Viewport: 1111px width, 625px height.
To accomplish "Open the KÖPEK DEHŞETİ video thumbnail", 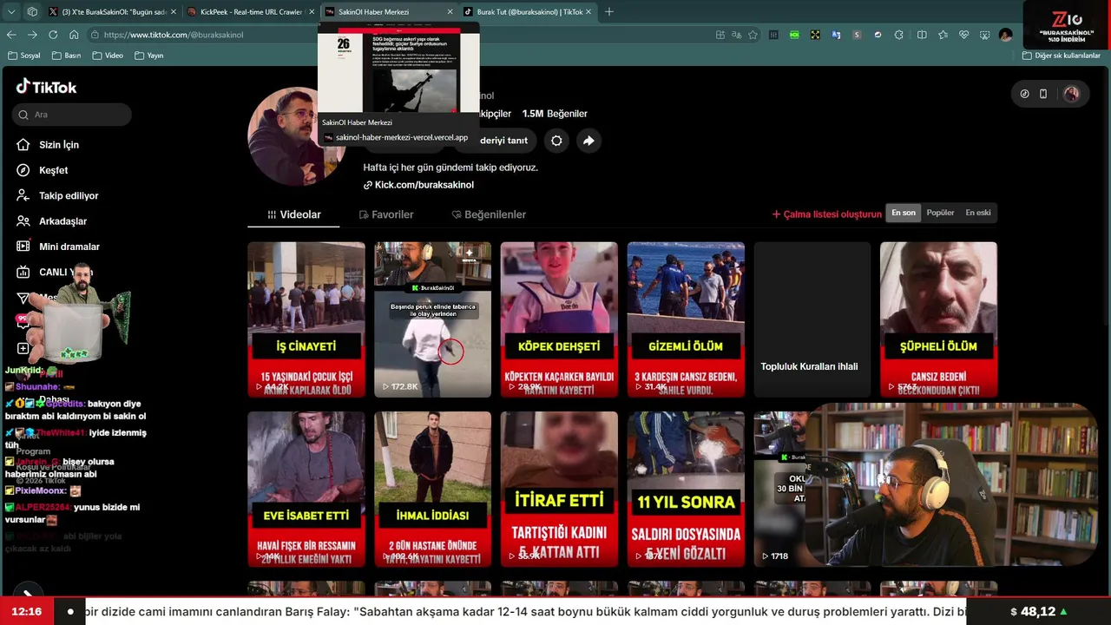I will tap(559, 319).
